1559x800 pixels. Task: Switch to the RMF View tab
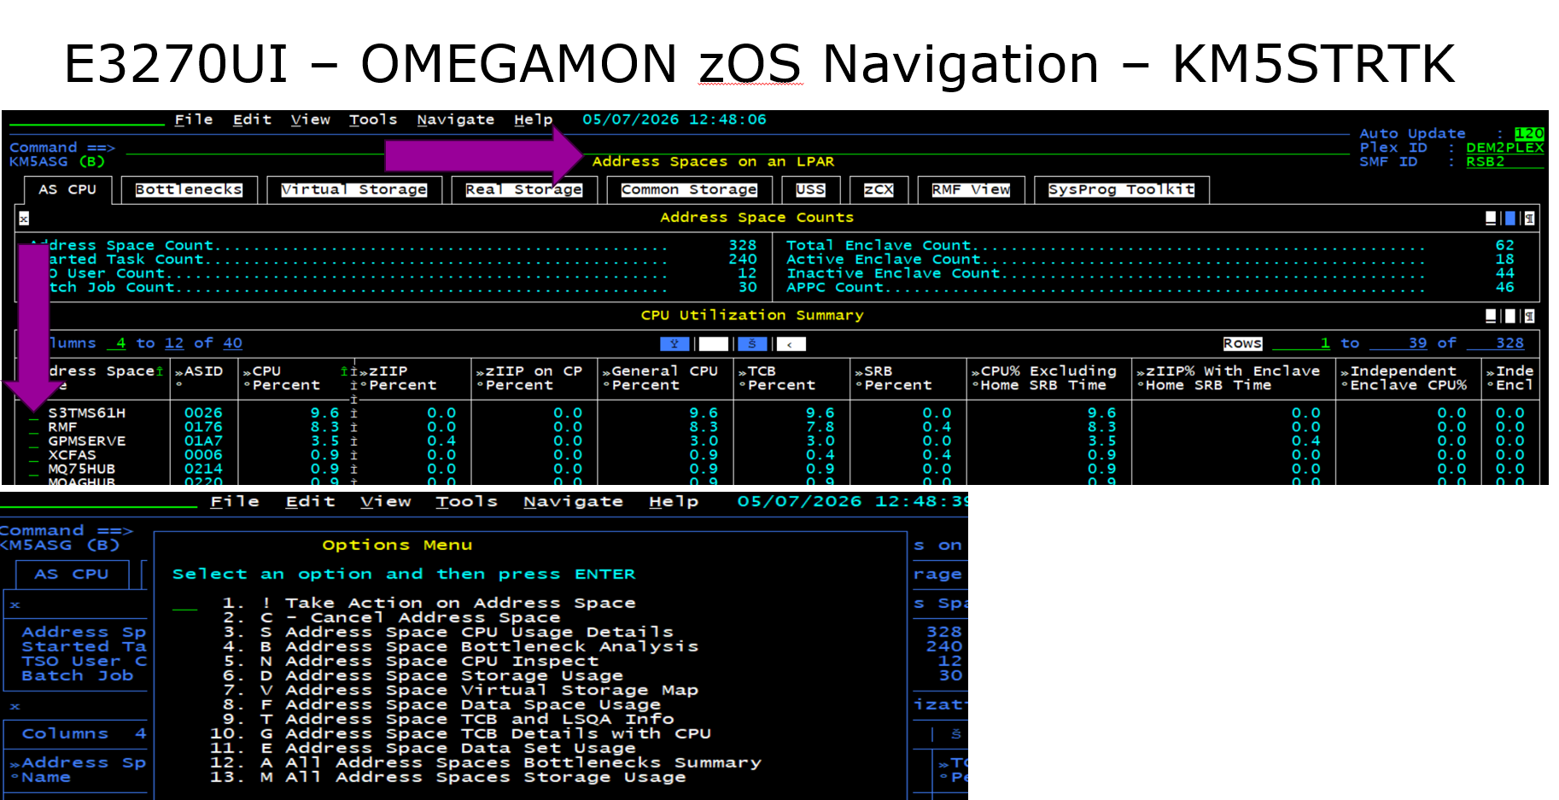(971, 190)
